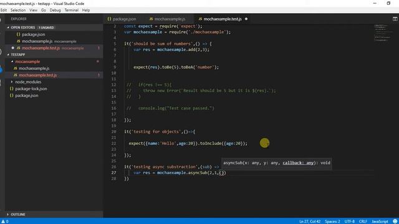Click the JS icon on mochaexample.test.js tab
399x224 pixels.
[x=200, y=19]
